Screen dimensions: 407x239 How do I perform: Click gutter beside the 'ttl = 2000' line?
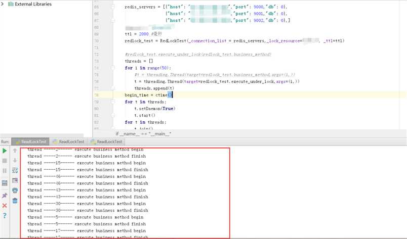[103, 34]
